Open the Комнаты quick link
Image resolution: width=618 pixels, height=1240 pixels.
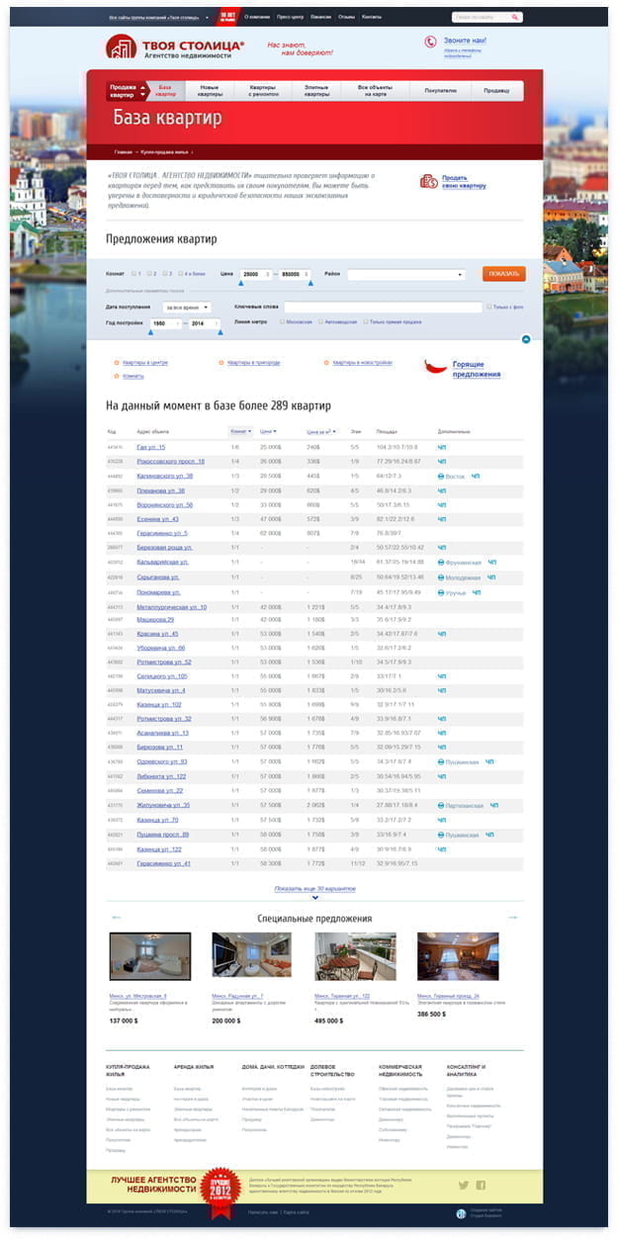pyautogui.click(x=132, y=377)
